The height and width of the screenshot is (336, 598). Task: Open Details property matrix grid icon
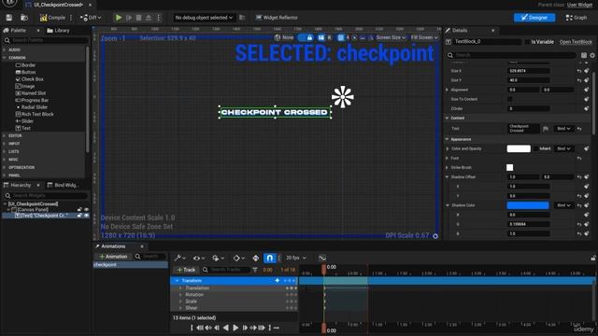tap(583, 55)
